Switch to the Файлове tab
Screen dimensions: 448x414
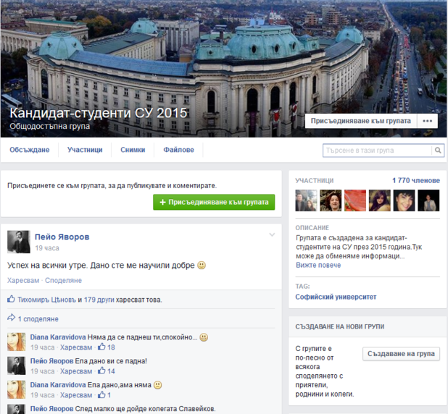point(178,150)
